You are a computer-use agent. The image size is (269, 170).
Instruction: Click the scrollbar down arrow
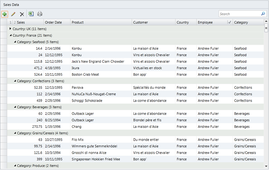(266, 166)
